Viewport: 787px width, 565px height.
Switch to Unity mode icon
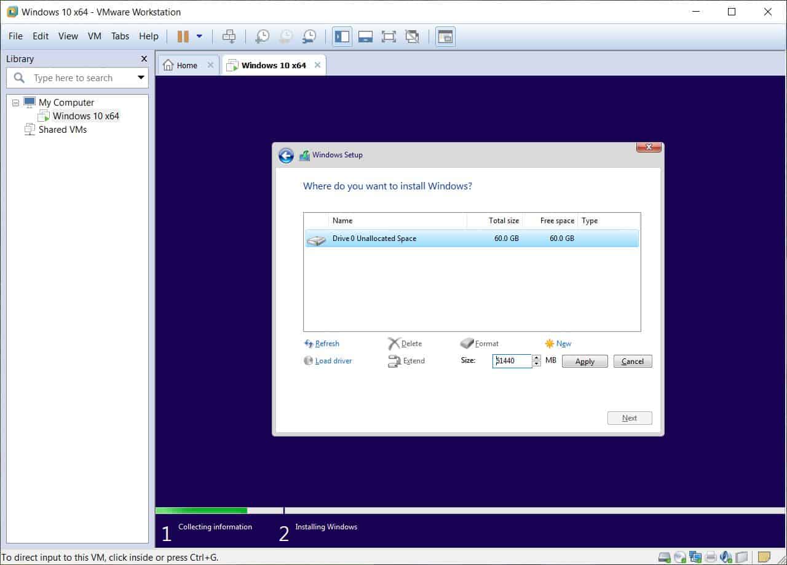click(x=412, y=36)
